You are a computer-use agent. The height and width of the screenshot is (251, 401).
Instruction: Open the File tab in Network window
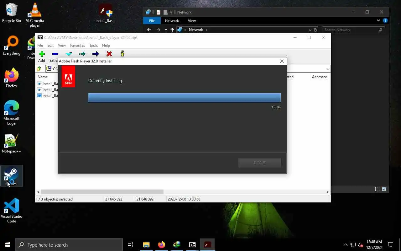[152, 21]
